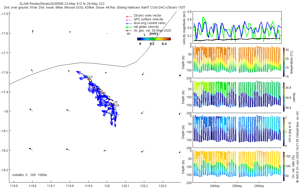Click the velocity (m/s) colorbar in the map legend

(x=154, y=39)
